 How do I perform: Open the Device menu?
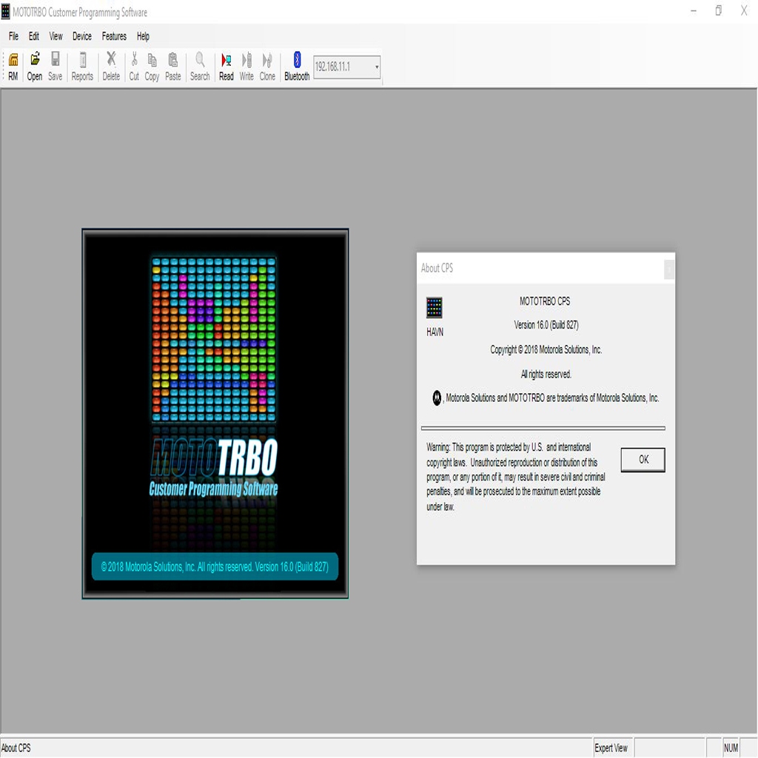(82, 36)
